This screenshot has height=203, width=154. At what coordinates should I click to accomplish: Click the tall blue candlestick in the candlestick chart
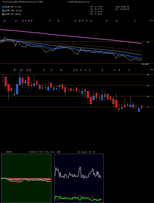point(17,89)
